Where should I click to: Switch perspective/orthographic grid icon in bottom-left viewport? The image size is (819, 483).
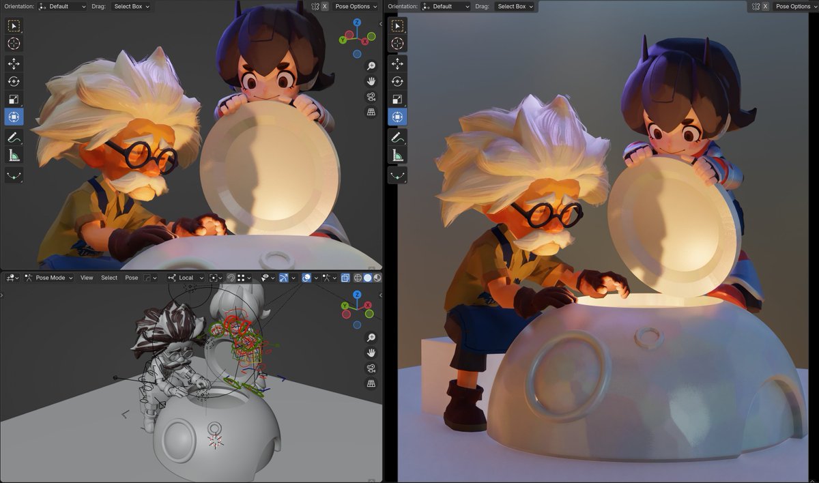click(x=371, y=383)
